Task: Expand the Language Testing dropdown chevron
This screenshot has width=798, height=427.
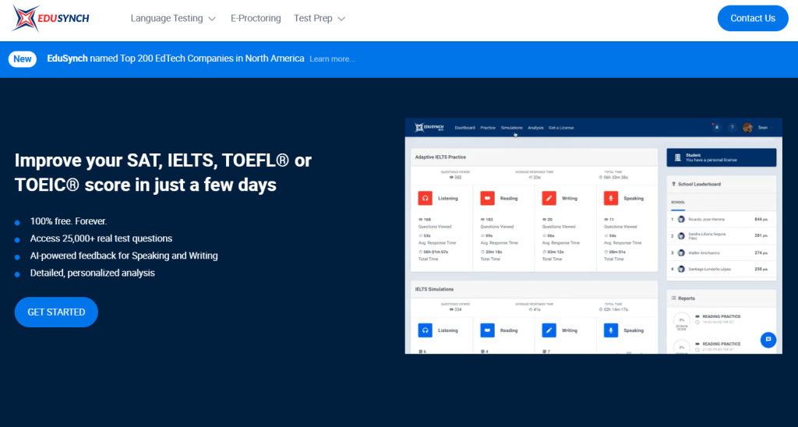Action: [212, 19]
